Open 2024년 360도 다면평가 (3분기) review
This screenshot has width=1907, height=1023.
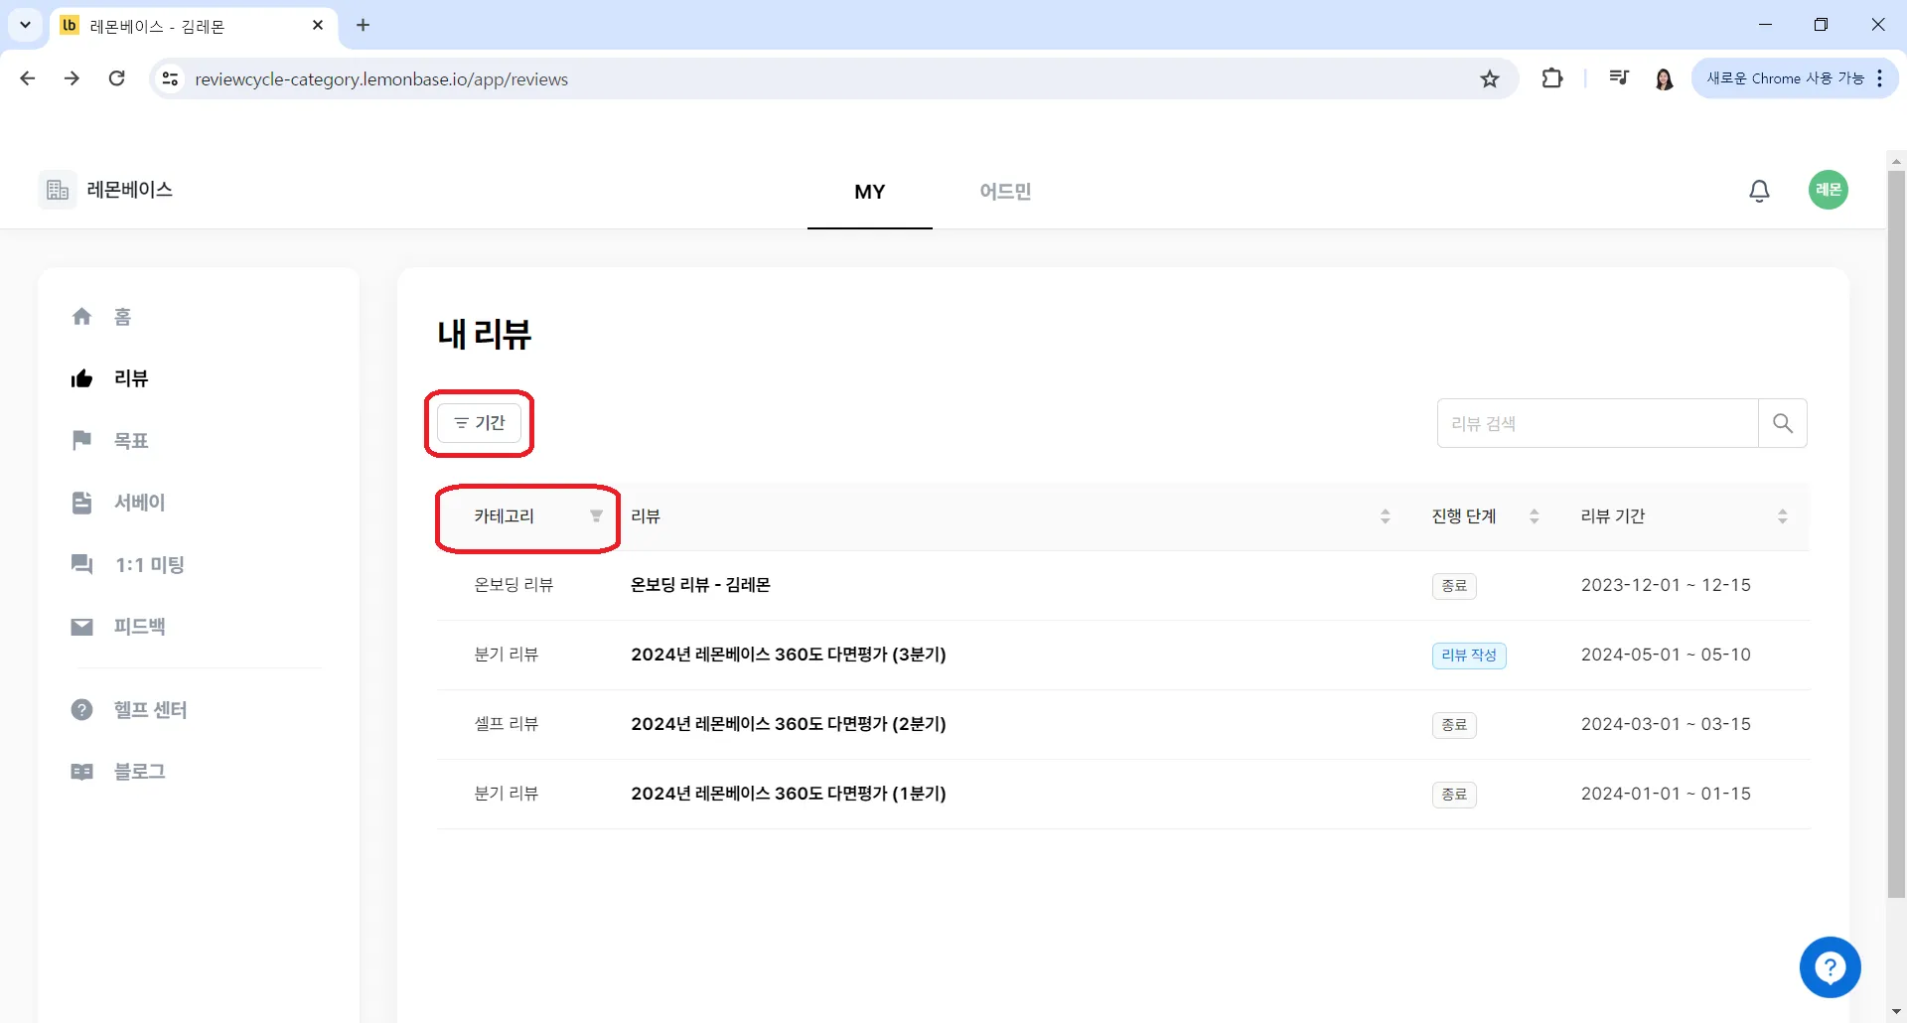tap(789, 655)
